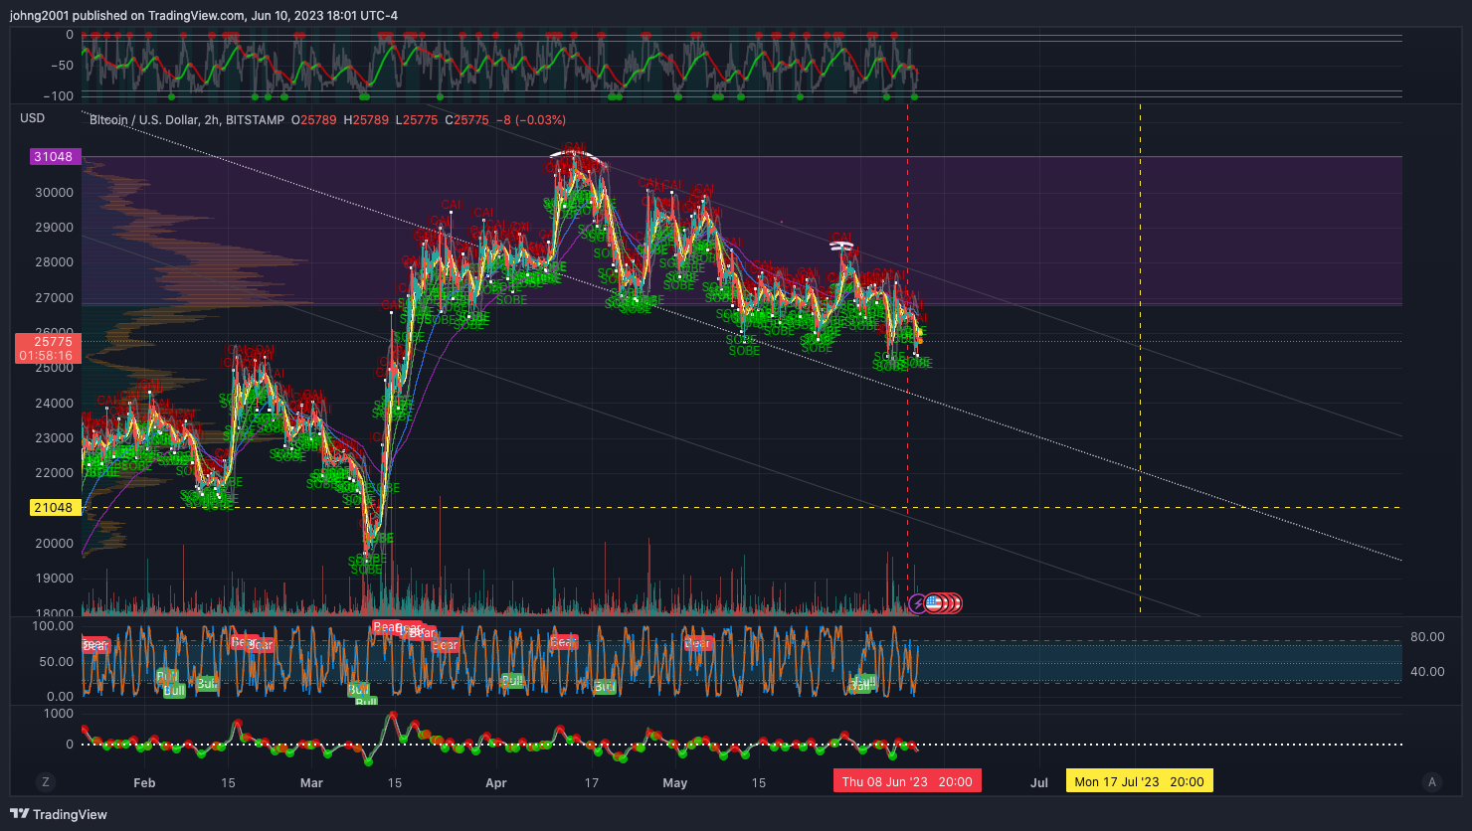
Task: Click the open value O25789
Action: (x=314, y=120)
